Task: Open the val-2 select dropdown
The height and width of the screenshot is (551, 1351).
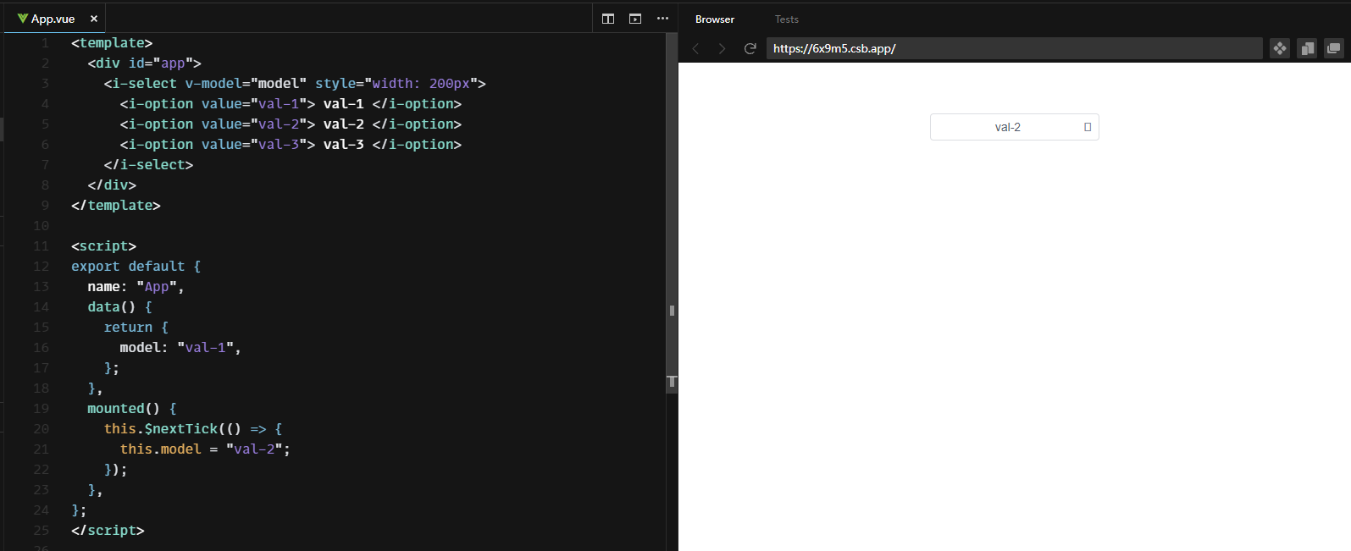Action: click(x=1014, y=127)
